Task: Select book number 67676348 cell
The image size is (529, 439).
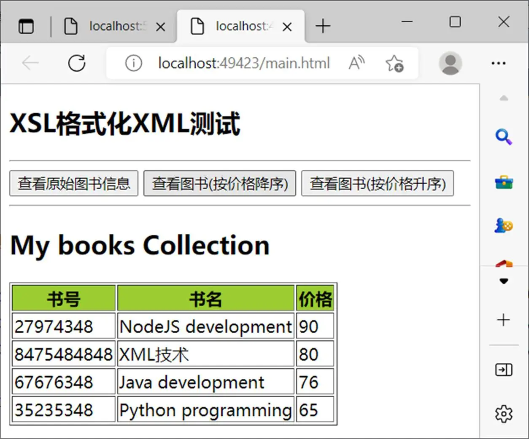Action: pyautogui.click(x=64, y=382)
